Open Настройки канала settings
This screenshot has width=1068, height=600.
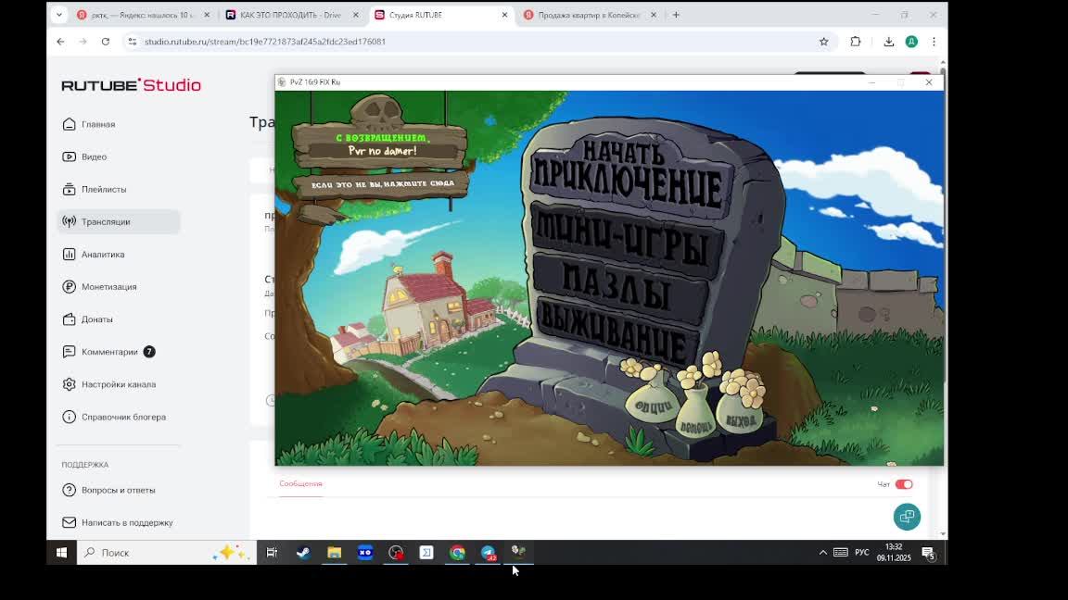(x=119, y=384)
